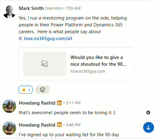Open the "Would you like to give a nice shoutout" preview title
The height and width of the screenshot is (139, 154).
coord(99,61)
